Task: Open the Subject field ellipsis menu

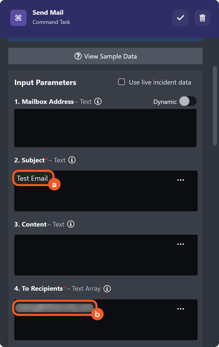Action: [x=181, y=180]
